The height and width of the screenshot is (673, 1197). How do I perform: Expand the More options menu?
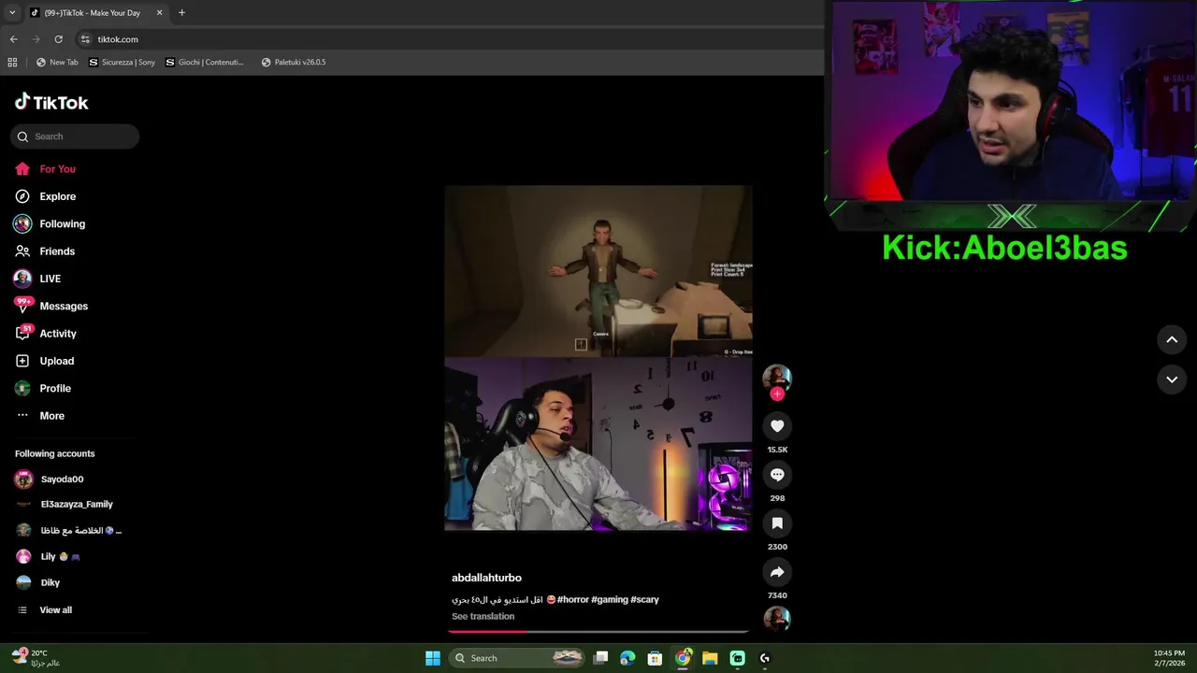[x=39, y=416]
